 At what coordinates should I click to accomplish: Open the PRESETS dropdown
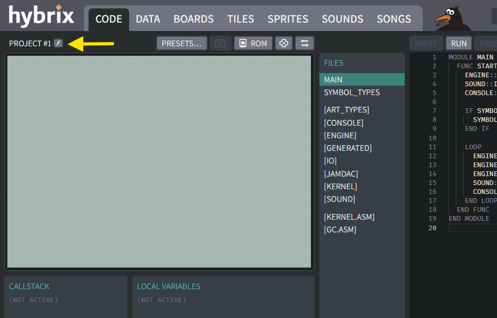(181, 43)
